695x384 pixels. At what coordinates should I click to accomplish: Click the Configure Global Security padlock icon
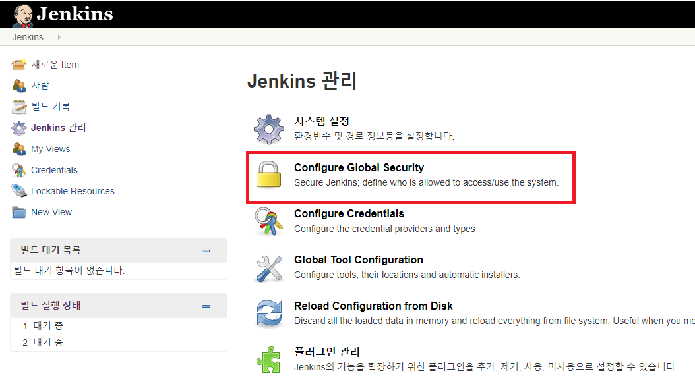pos(268,175)
